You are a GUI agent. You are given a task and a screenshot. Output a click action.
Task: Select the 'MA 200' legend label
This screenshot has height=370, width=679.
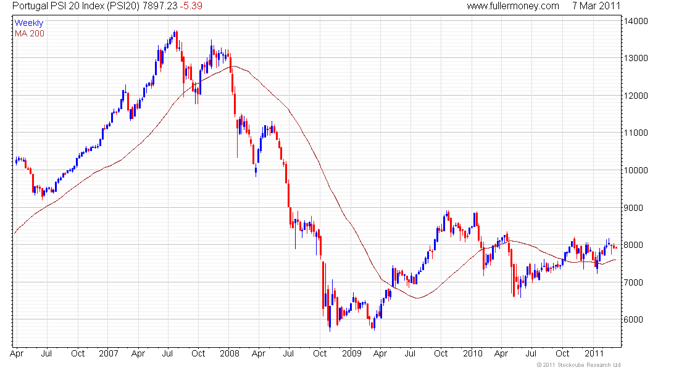coord(30,34)
